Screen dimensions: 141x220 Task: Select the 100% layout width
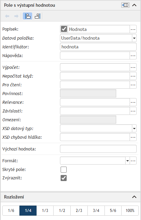pyautogui.click(x=130, y=211)
